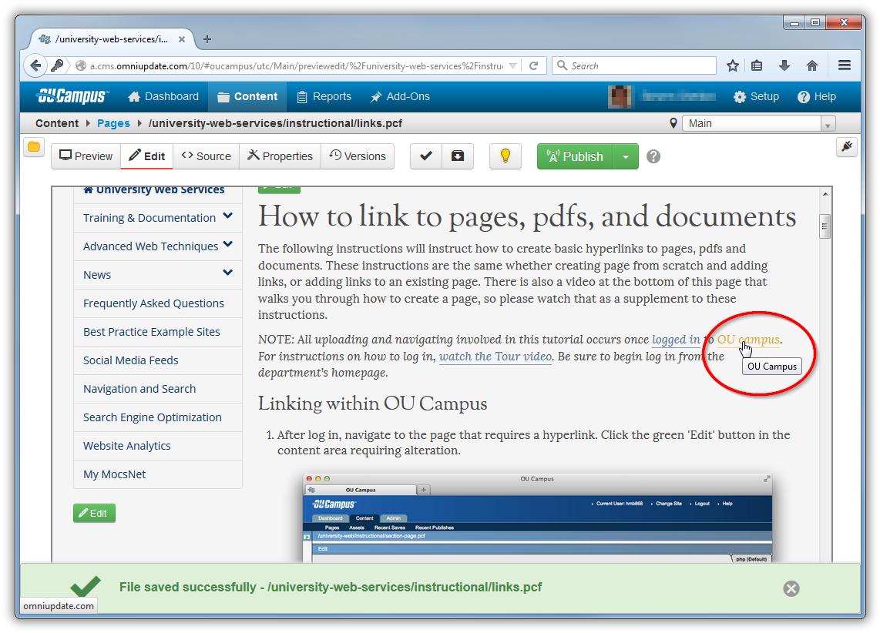Open University Web Services home link
The image size is (880, 633).
pyautogui.click(x=154, y=190)
